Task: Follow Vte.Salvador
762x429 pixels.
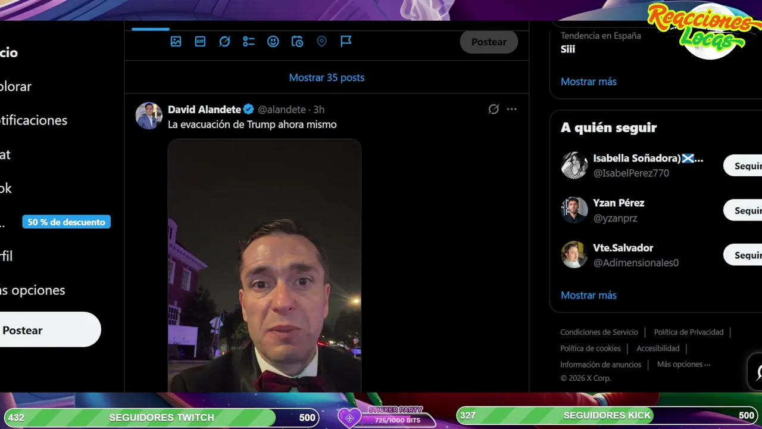Action: coord(742,254)
